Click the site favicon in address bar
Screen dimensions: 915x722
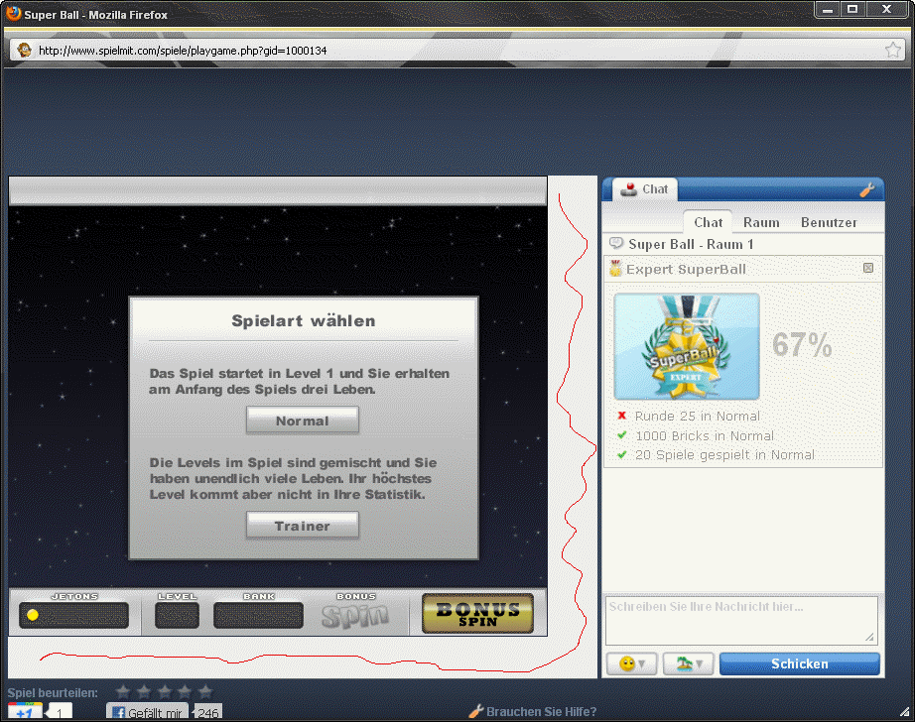[24, 51]
